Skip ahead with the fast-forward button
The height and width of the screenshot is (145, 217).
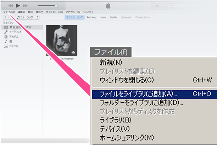click(x=25, y=6)
